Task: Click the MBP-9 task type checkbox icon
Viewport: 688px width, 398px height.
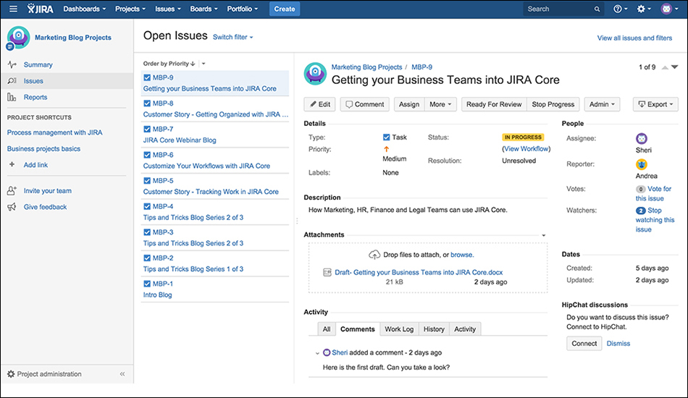Action: 147,77
